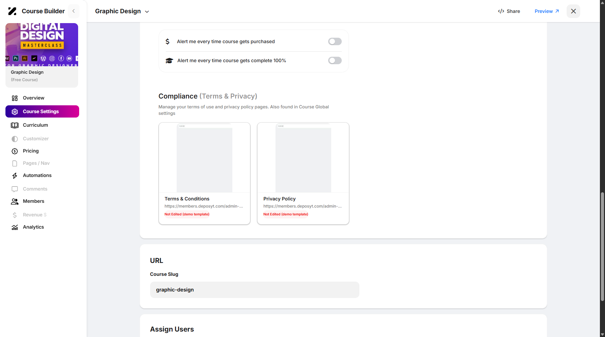Click the Analytics chart icon

(15, 227)
